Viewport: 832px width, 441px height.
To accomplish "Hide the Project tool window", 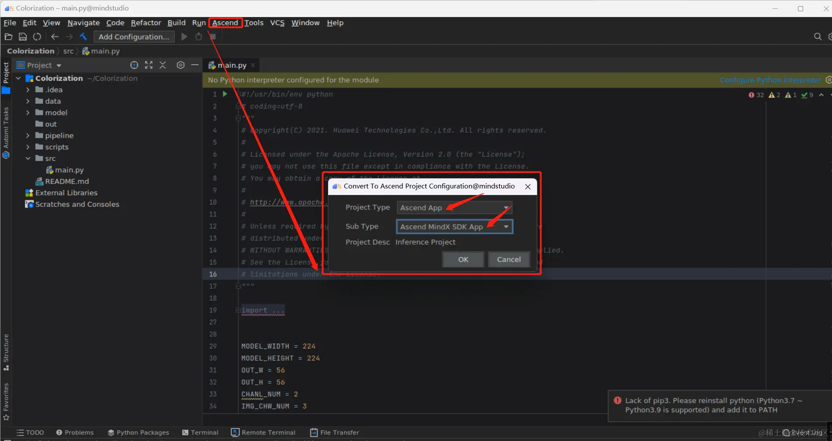I will (x=195, y=65).
